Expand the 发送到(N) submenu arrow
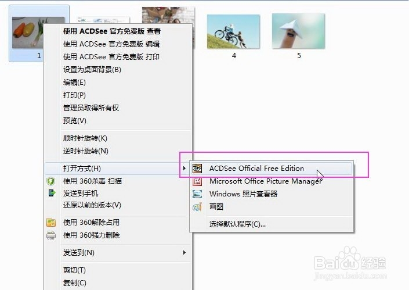 [184, 252]
